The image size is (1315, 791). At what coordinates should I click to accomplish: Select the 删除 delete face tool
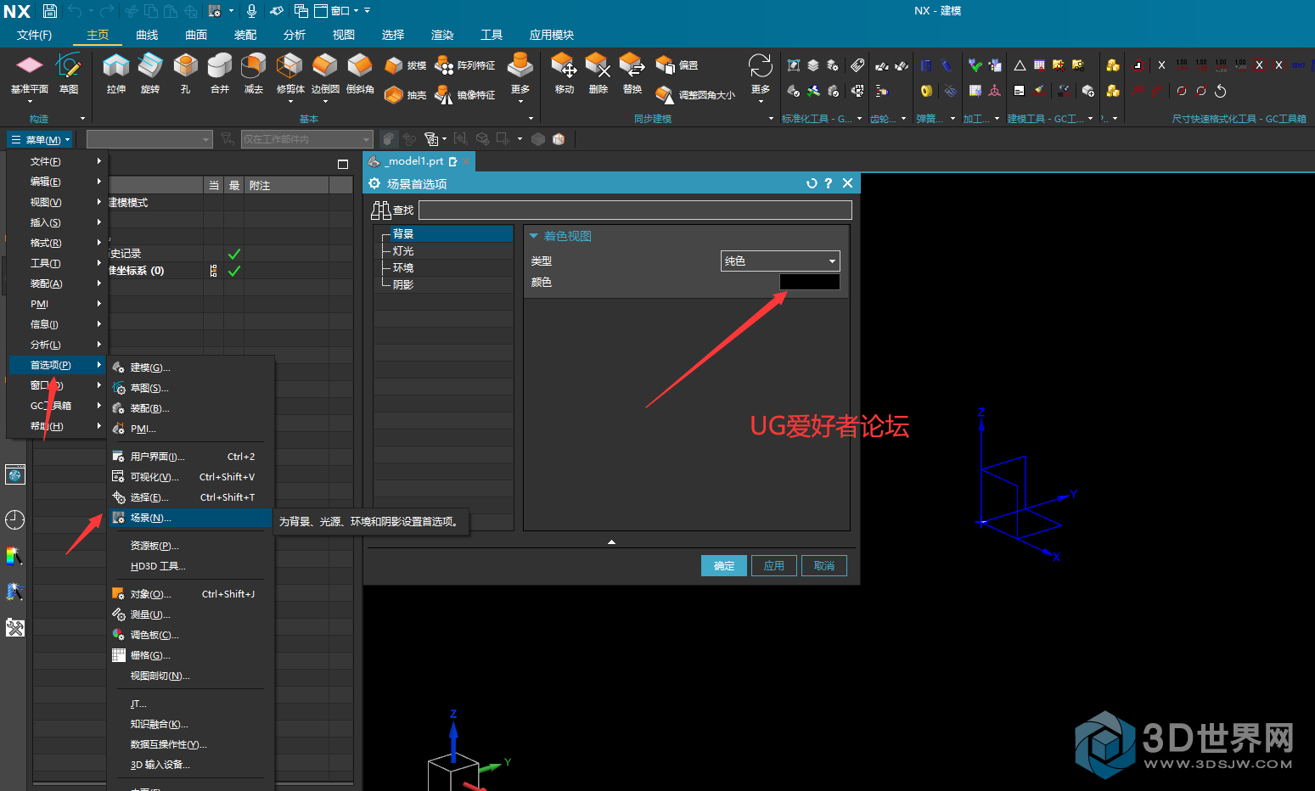point(598,72)
